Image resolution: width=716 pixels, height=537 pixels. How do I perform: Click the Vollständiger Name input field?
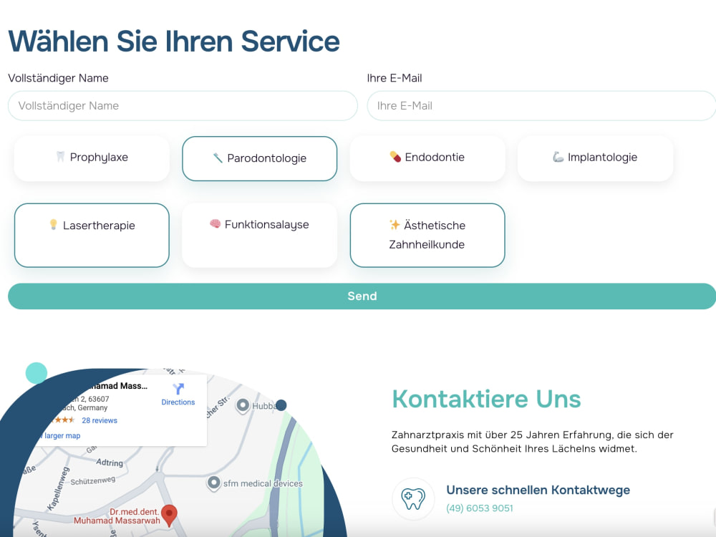pos(183,106)
